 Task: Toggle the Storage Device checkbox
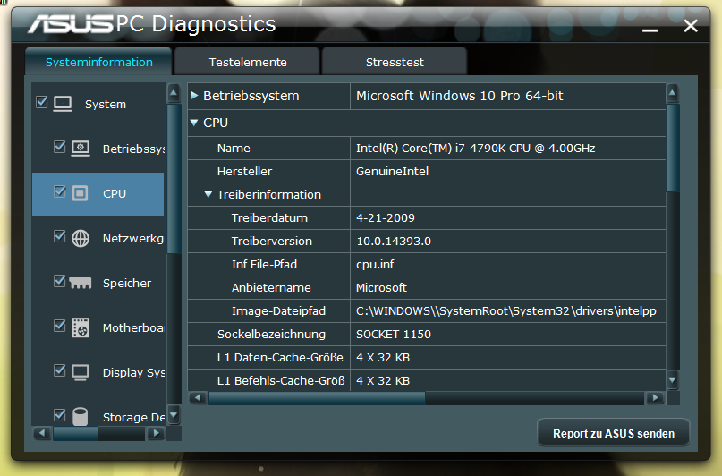[x=59, y=415]
